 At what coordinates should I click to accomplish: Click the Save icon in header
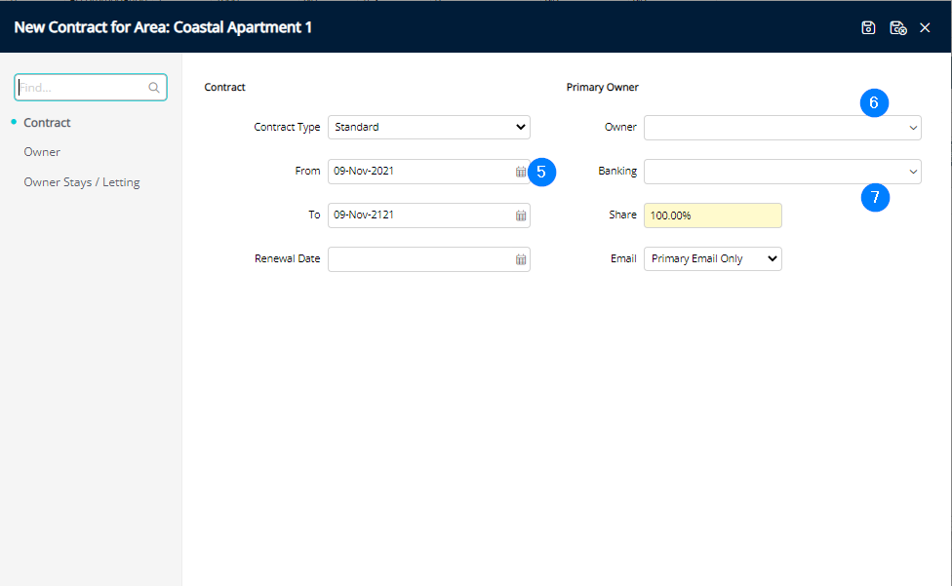868,28
